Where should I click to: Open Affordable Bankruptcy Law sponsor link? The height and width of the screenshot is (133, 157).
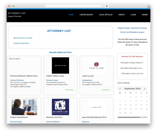[x=132, y=68]
